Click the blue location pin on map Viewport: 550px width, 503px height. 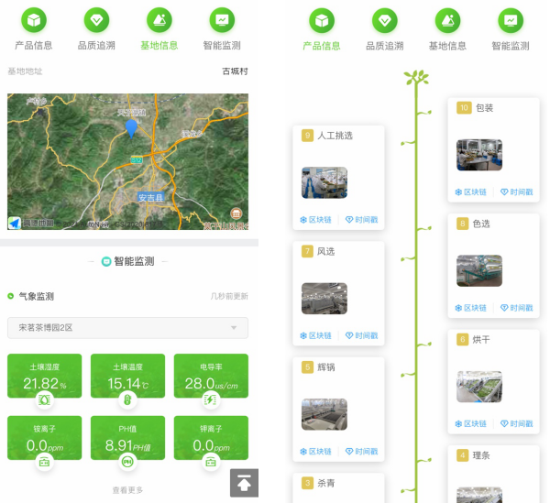[131, 128]
